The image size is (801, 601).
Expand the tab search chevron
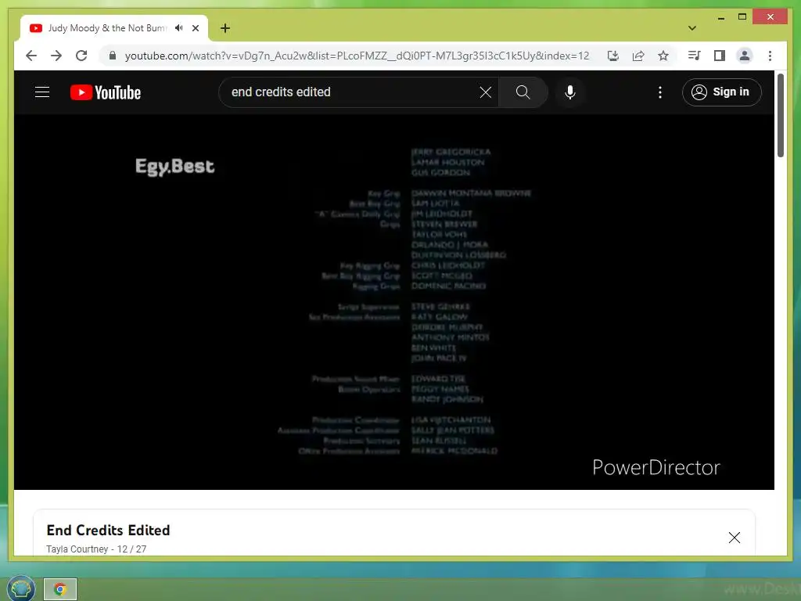(692, 28)
